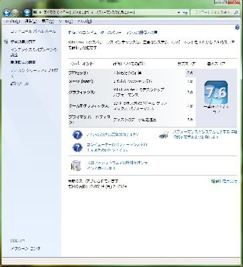Click the question icon beside the score-meaning link
The height and width of the screenshot is (267, 243).
coord(77,135)
